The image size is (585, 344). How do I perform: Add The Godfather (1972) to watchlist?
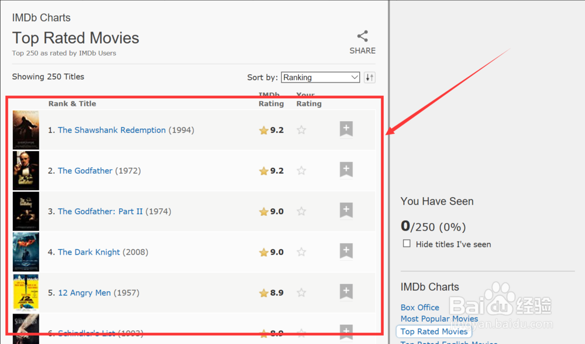346,170
